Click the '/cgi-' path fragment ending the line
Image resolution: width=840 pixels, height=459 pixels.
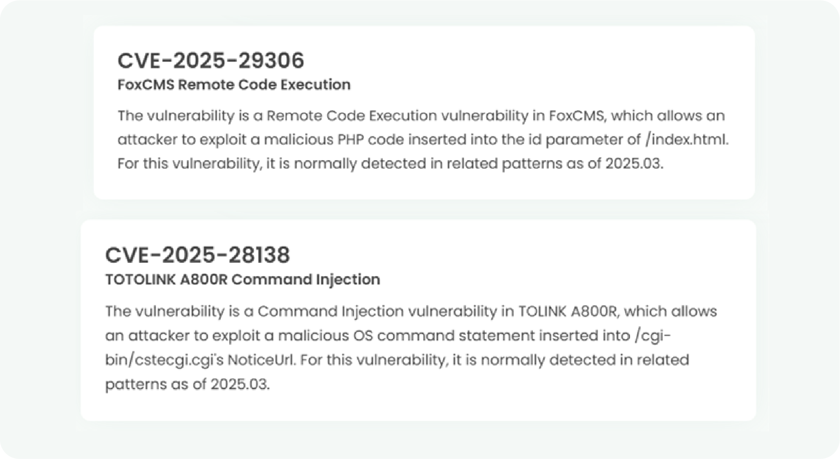point(652,336)
